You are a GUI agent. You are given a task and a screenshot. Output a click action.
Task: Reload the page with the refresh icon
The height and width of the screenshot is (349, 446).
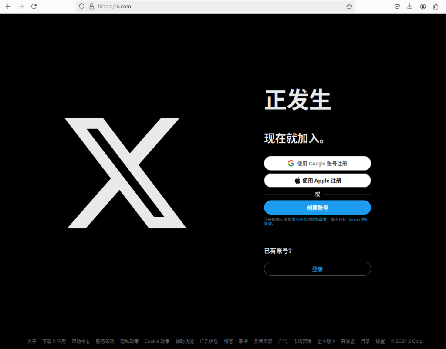(x=34, y=7)
